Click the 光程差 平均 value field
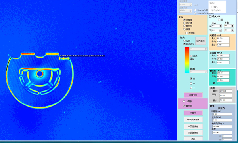238x143 pixels. click(223, 41)
